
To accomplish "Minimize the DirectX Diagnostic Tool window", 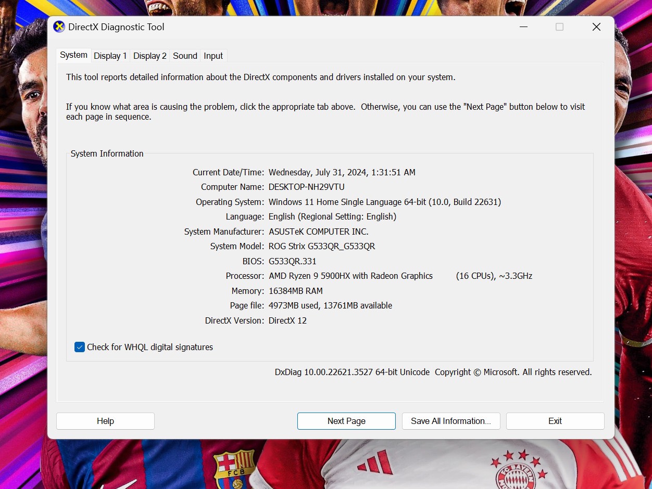I will pyautogui.click(x=522, y=27).
